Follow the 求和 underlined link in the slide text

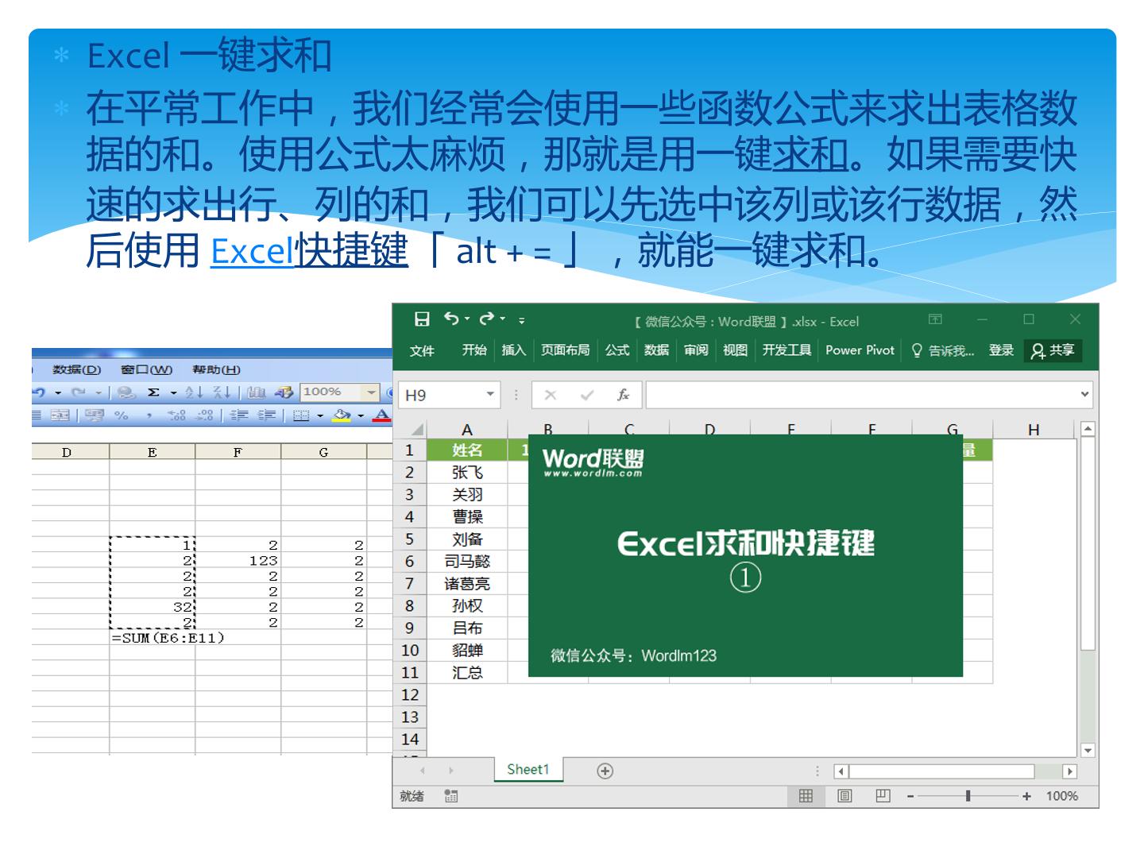(810, 153)
